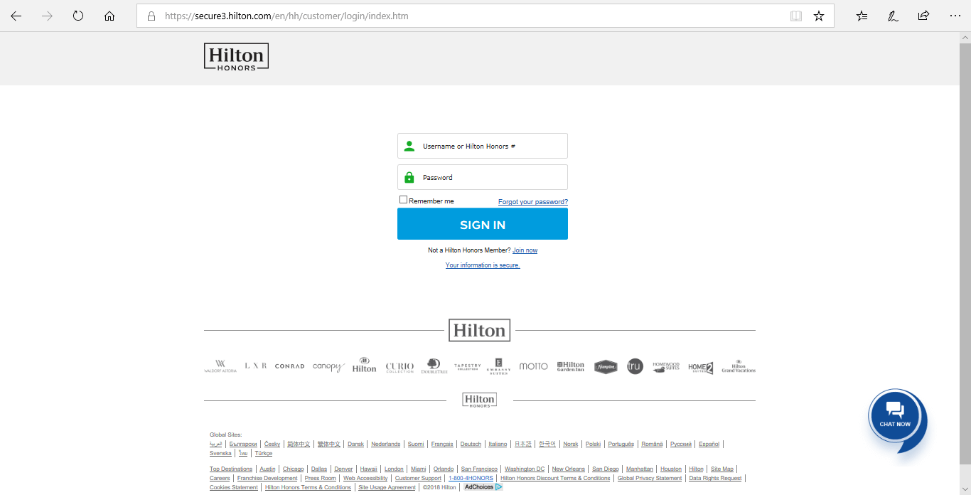Share this page using the share icon

point(923,16)
